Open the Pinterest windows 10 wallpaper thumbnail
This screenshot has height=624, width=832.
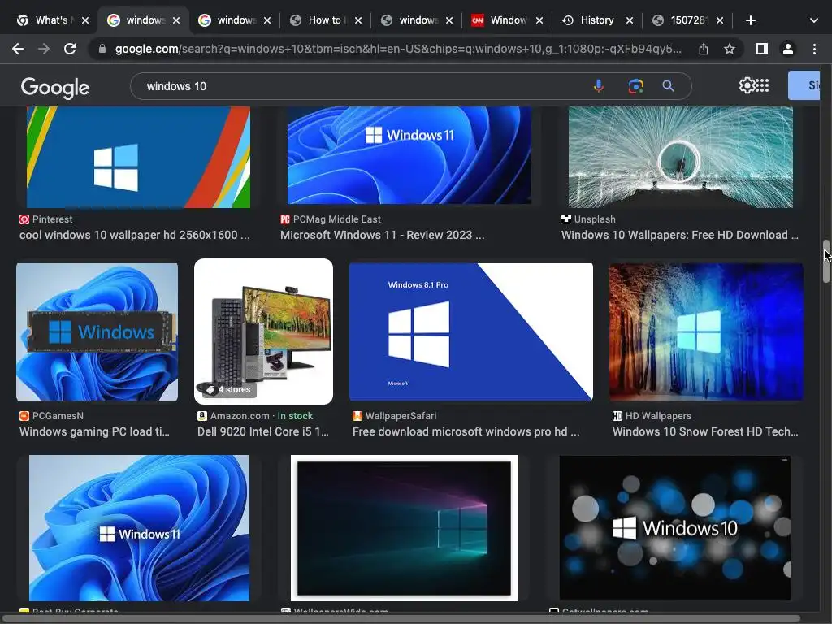click(138, 157)
